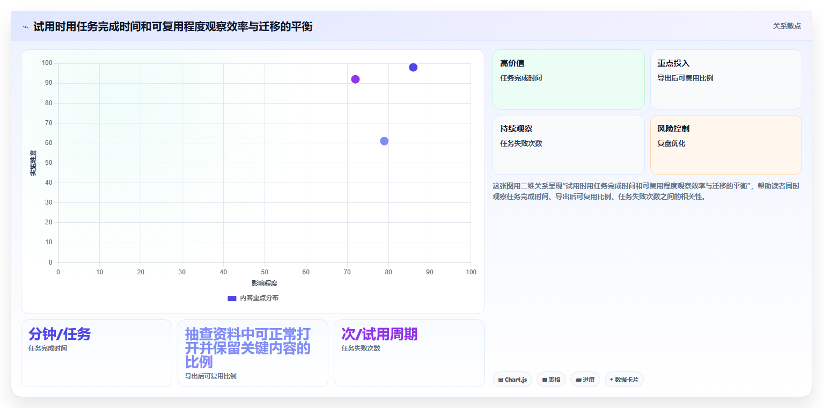
Task: Click the chart description paragraph
Action: coord(646,191)
